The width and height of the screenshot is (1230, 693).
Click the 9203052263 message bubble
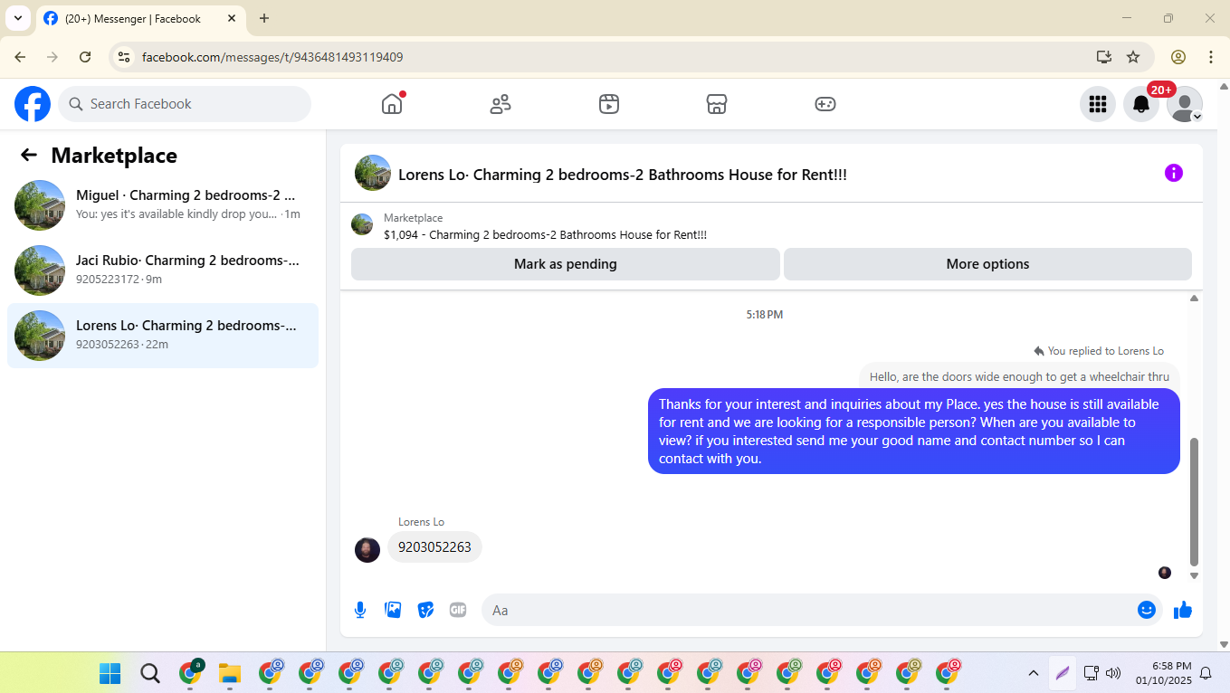point(434,547)
